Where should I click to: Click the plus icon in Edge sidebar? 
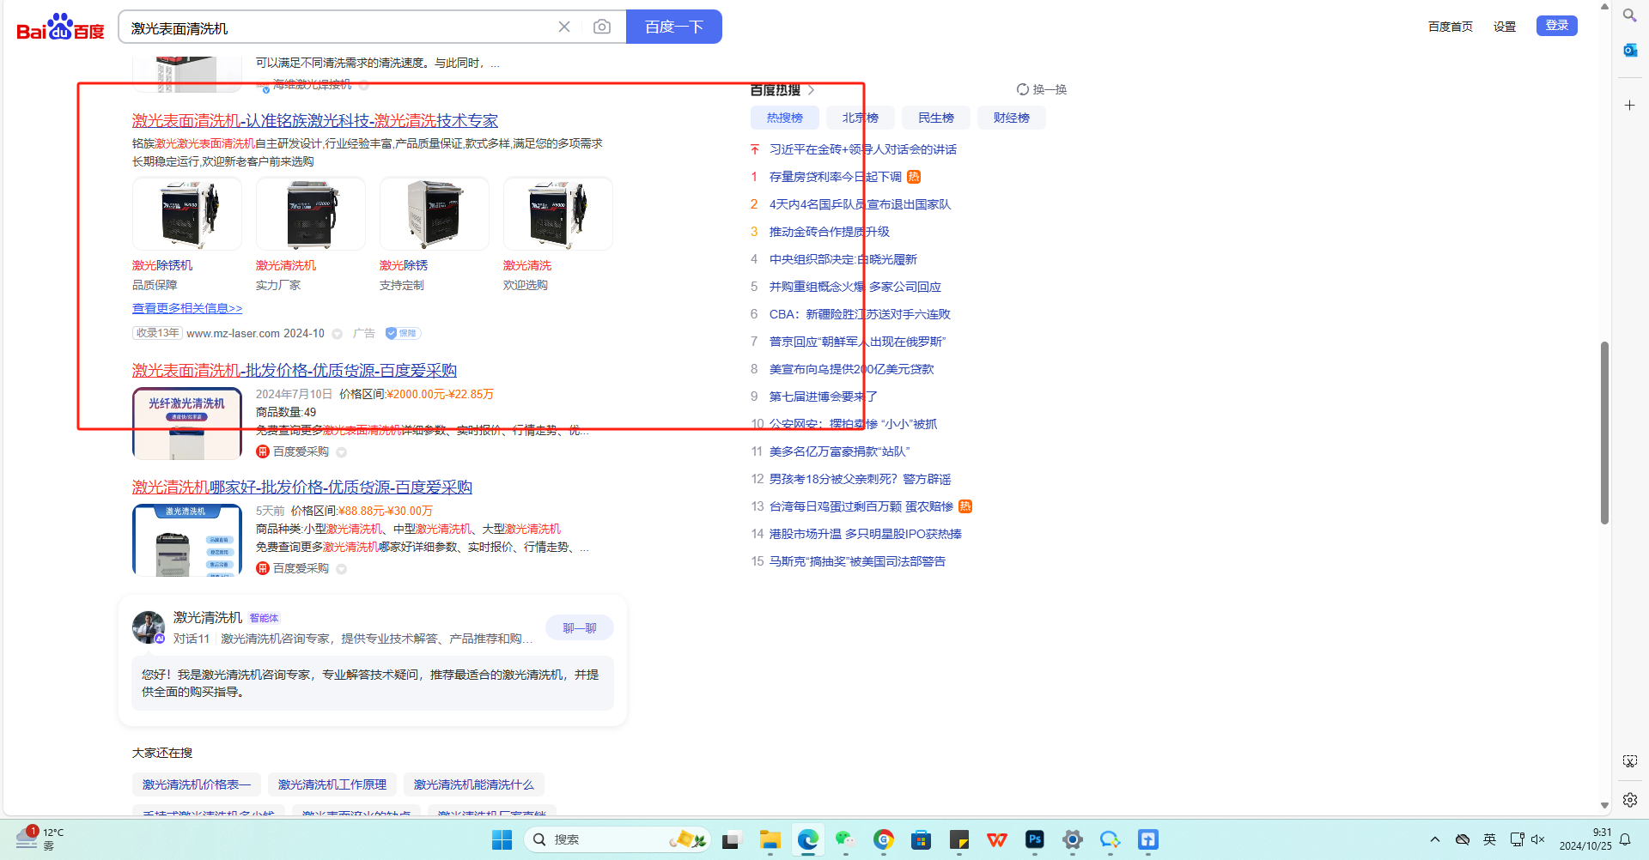tap(1629, 106)
